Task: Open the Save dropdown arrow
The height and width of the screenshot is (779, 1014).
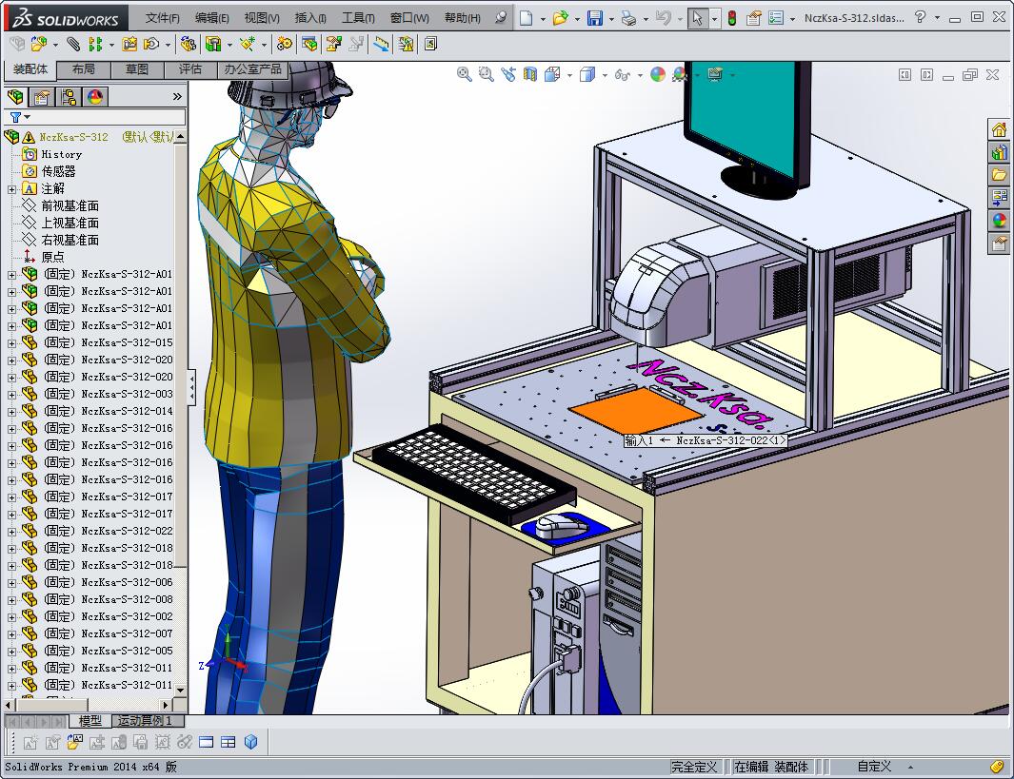Action: tap(611, 19)
